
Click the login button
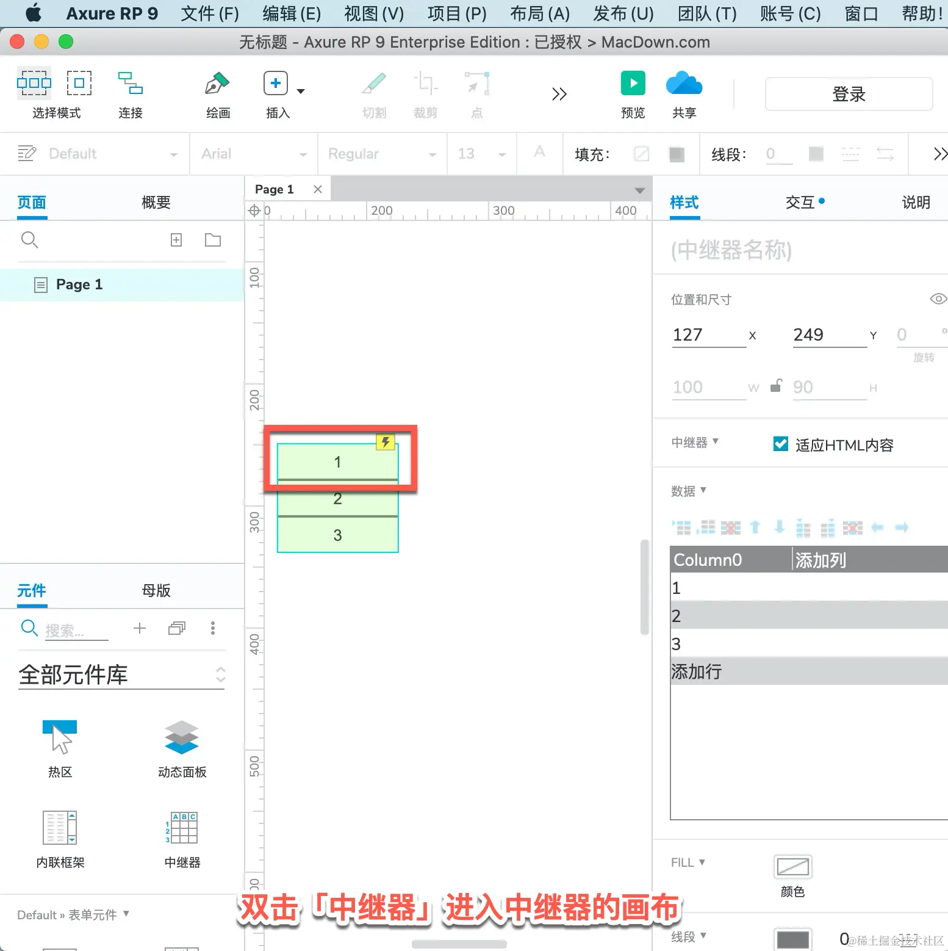click(x=849, y=94)
